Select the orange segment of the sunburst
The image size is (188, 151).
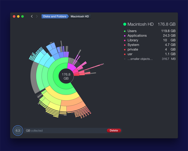[x=72, y=101]
